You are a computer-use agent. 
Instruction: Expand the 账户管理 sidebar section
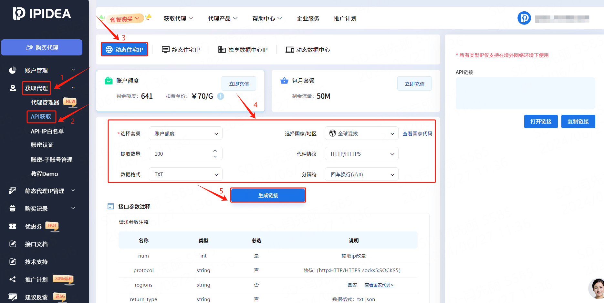pyautogui.click(x=73, y=70)
